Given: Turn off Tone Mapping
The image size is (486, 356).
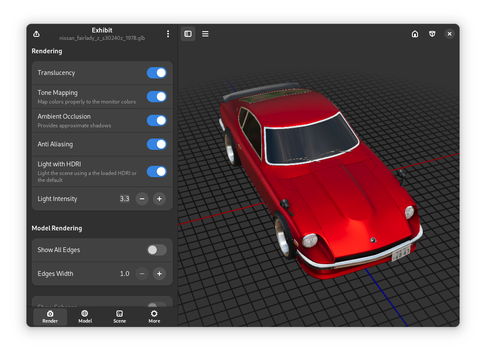Looking at the screenshot, I should [x=156, y=97].
